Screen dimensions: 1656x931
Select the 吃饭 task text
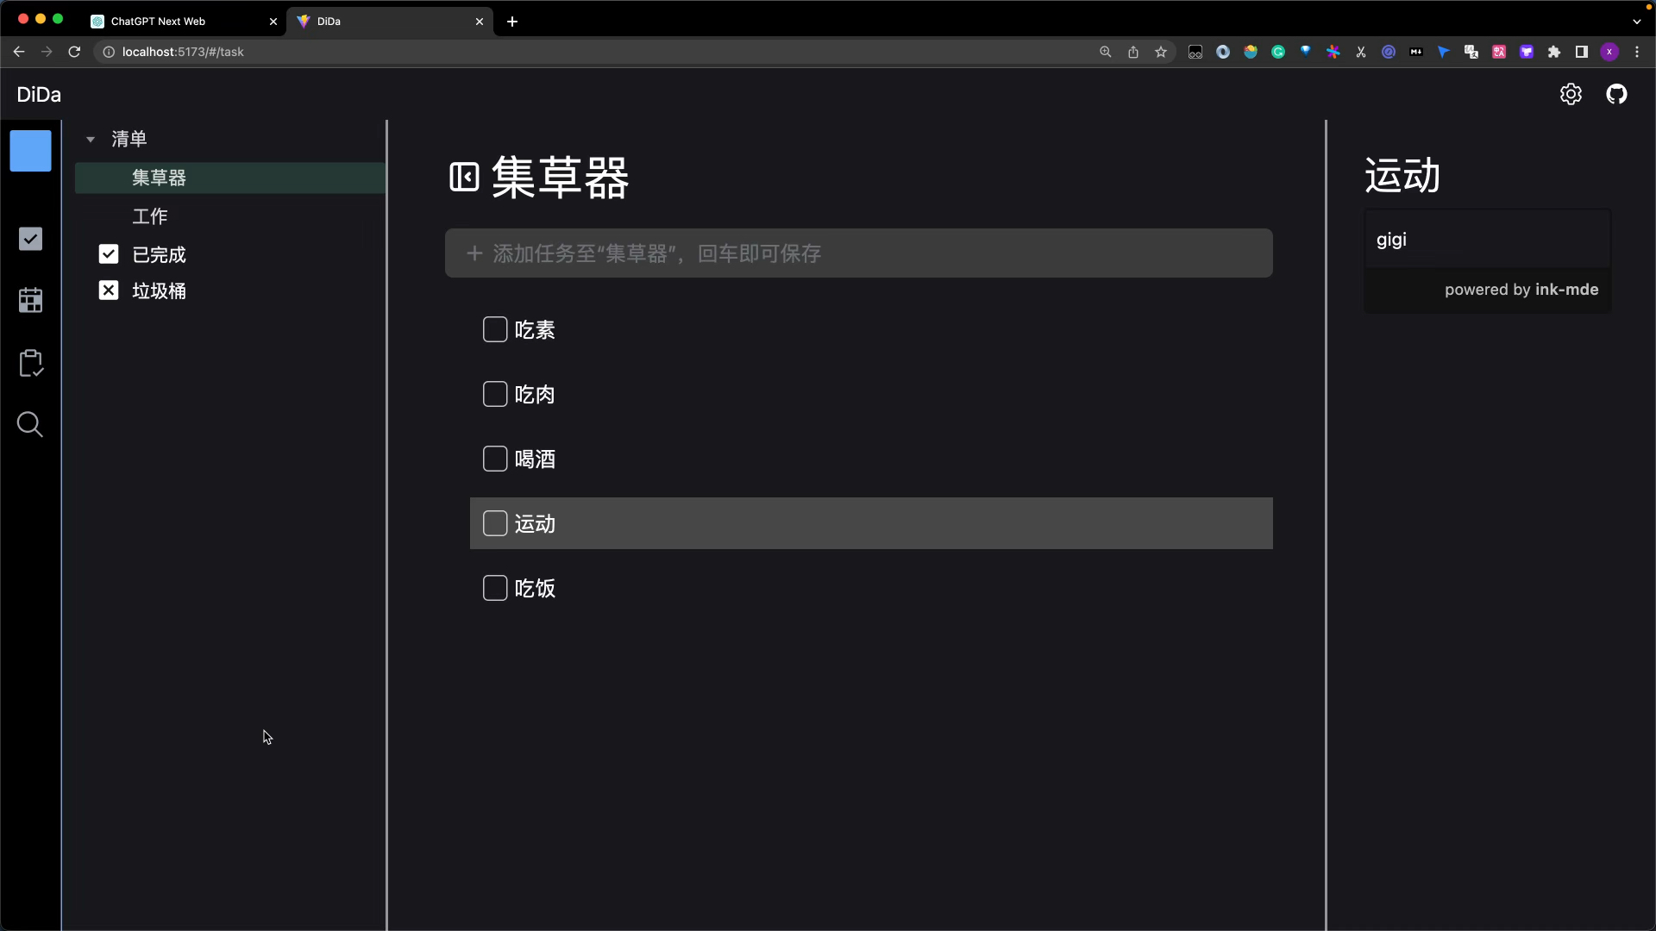point(535,589)
